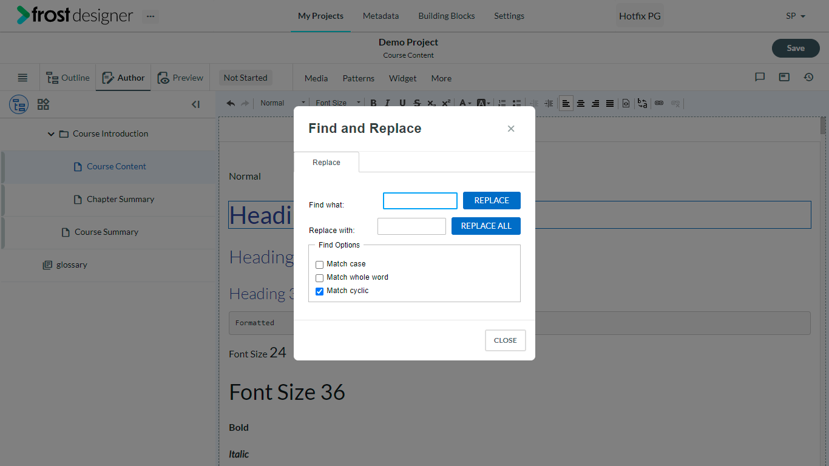Apply superscript formatting
This screenshot has height=466, width=829.
click(446, 103)
